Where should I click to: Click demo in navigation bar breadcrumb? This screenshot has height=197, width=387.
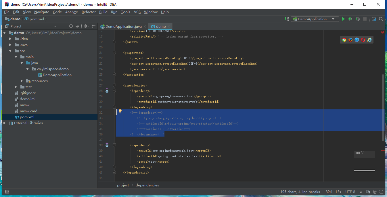(x=13, y=19)
